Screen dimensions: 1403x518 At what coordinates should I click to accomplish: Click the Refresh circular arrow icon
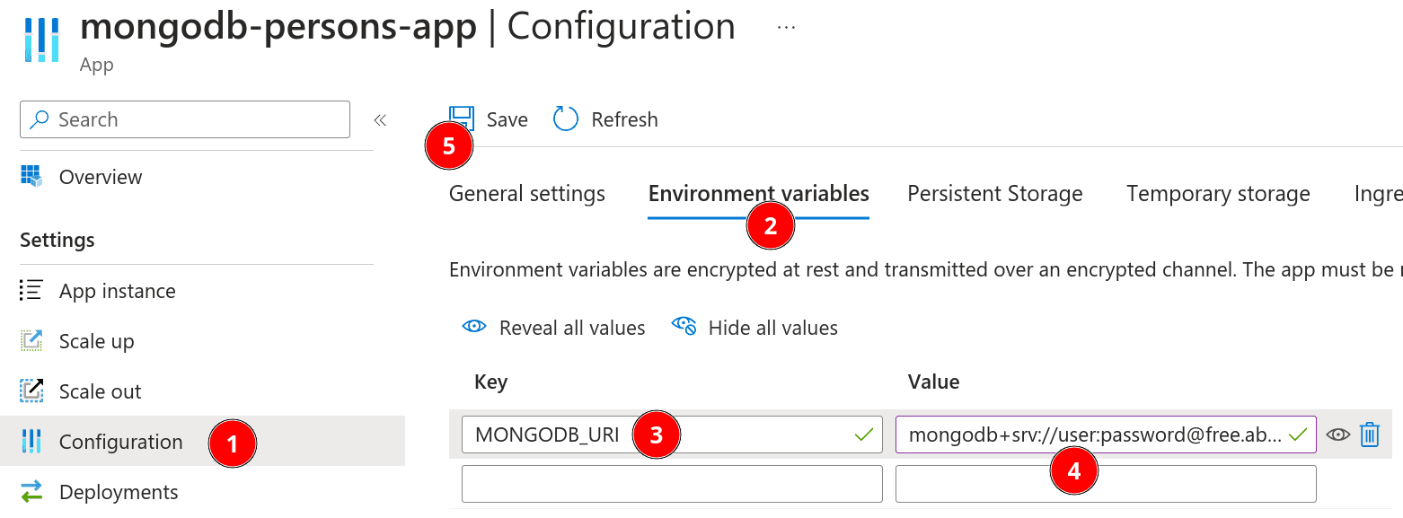pyautogui.click(x=566, y=119)
